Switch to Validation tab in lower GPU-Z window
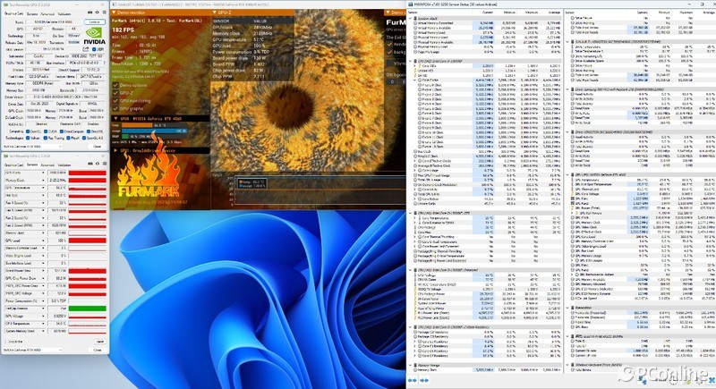This screenshot has width=716, height=389. tap(64, 165)
